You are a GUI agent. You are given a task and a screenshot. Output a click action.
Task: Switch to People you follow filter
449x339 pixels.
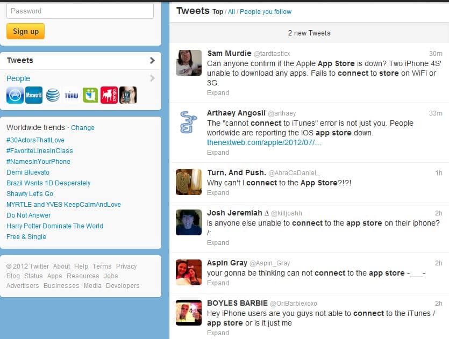pos(266,12)
